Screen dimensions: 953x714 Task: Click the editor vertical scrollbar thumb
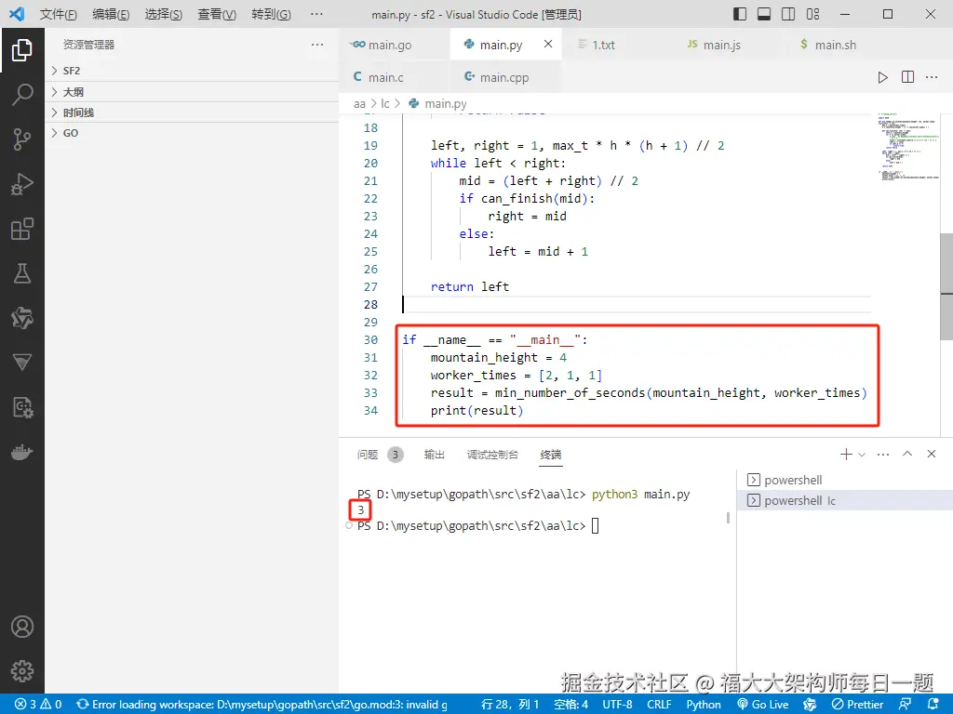[x=946, y=286]
